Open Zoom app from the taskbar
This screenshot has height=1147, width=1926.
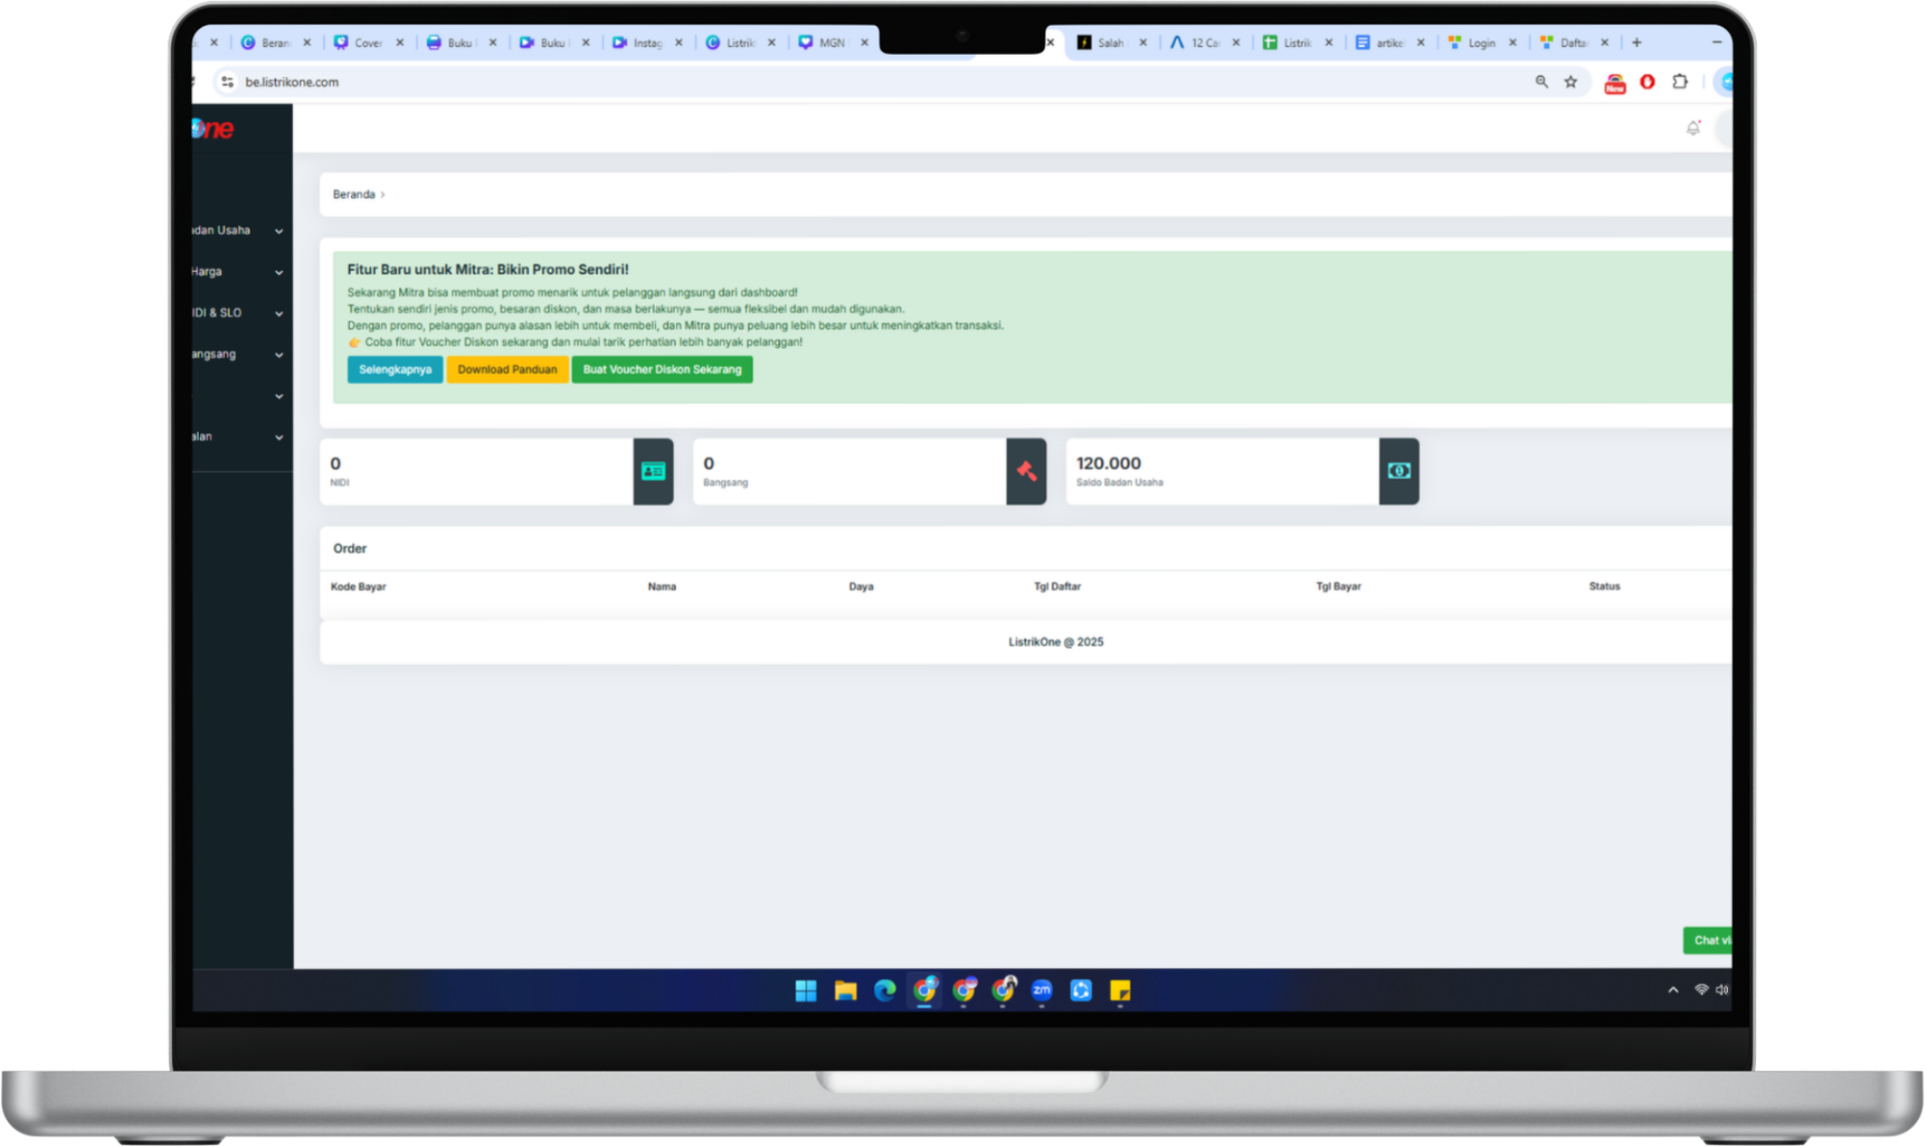[x=1041, y=990]
